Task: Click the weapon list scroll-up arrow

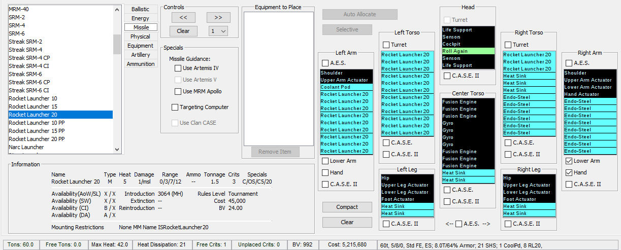Action: point(117,9)
